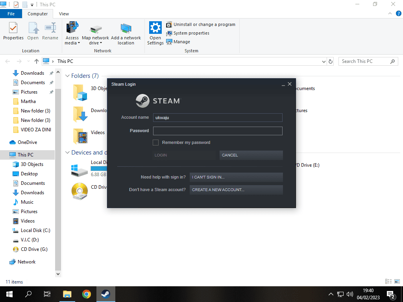Open the Access media ribbon icon
This screenshot has height=302, width=403.
coord(72,28)
